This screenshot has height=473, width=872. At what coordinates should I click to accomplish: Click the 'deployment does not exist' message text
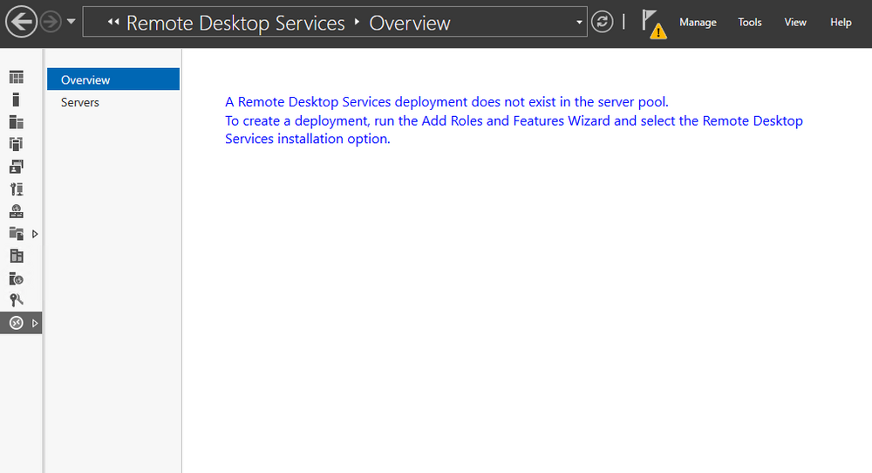point(446,102)
